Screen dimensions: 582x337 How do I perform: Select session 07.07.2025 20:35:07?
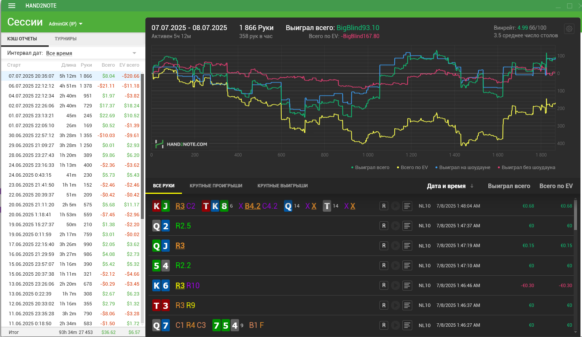(x=71, y=76)
